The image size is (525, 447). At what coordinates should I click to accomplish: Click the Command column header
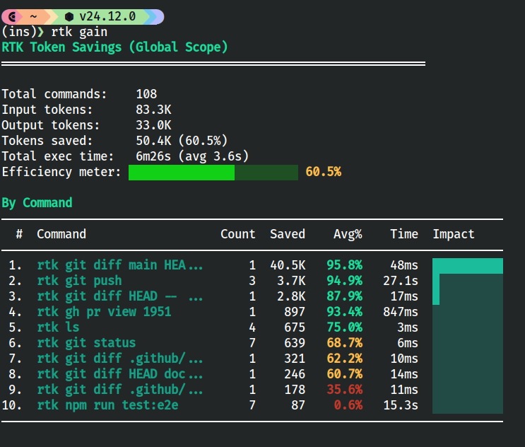coord(61,234)
